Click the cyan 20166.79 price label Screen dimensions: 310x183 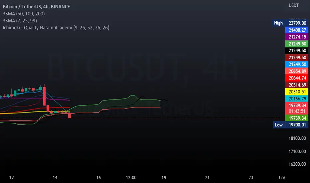coord(297,98)
